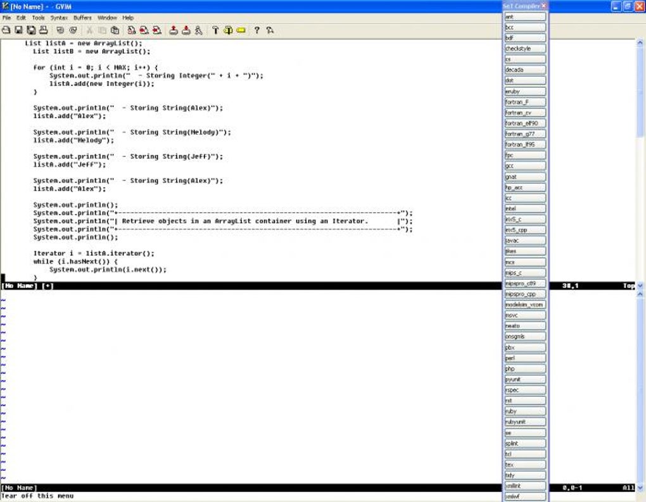This screenshot has height=502, width=646.
Task: Click the Save Session toolbar icon
Action: click(186, 30)
